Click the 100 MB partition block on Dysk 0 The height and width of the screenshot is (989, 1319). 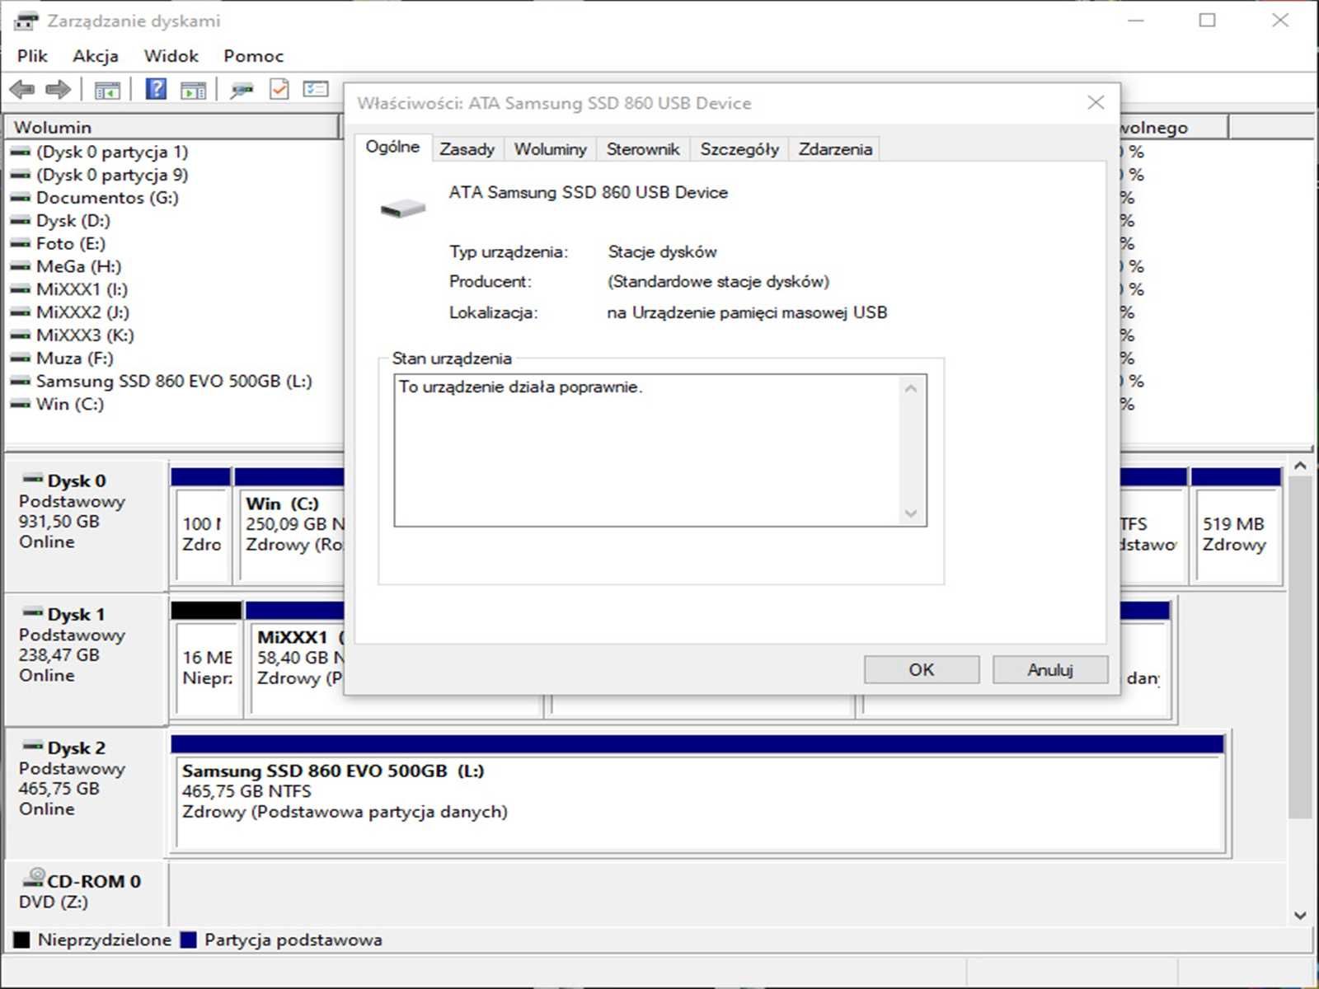tap(201, 525)
